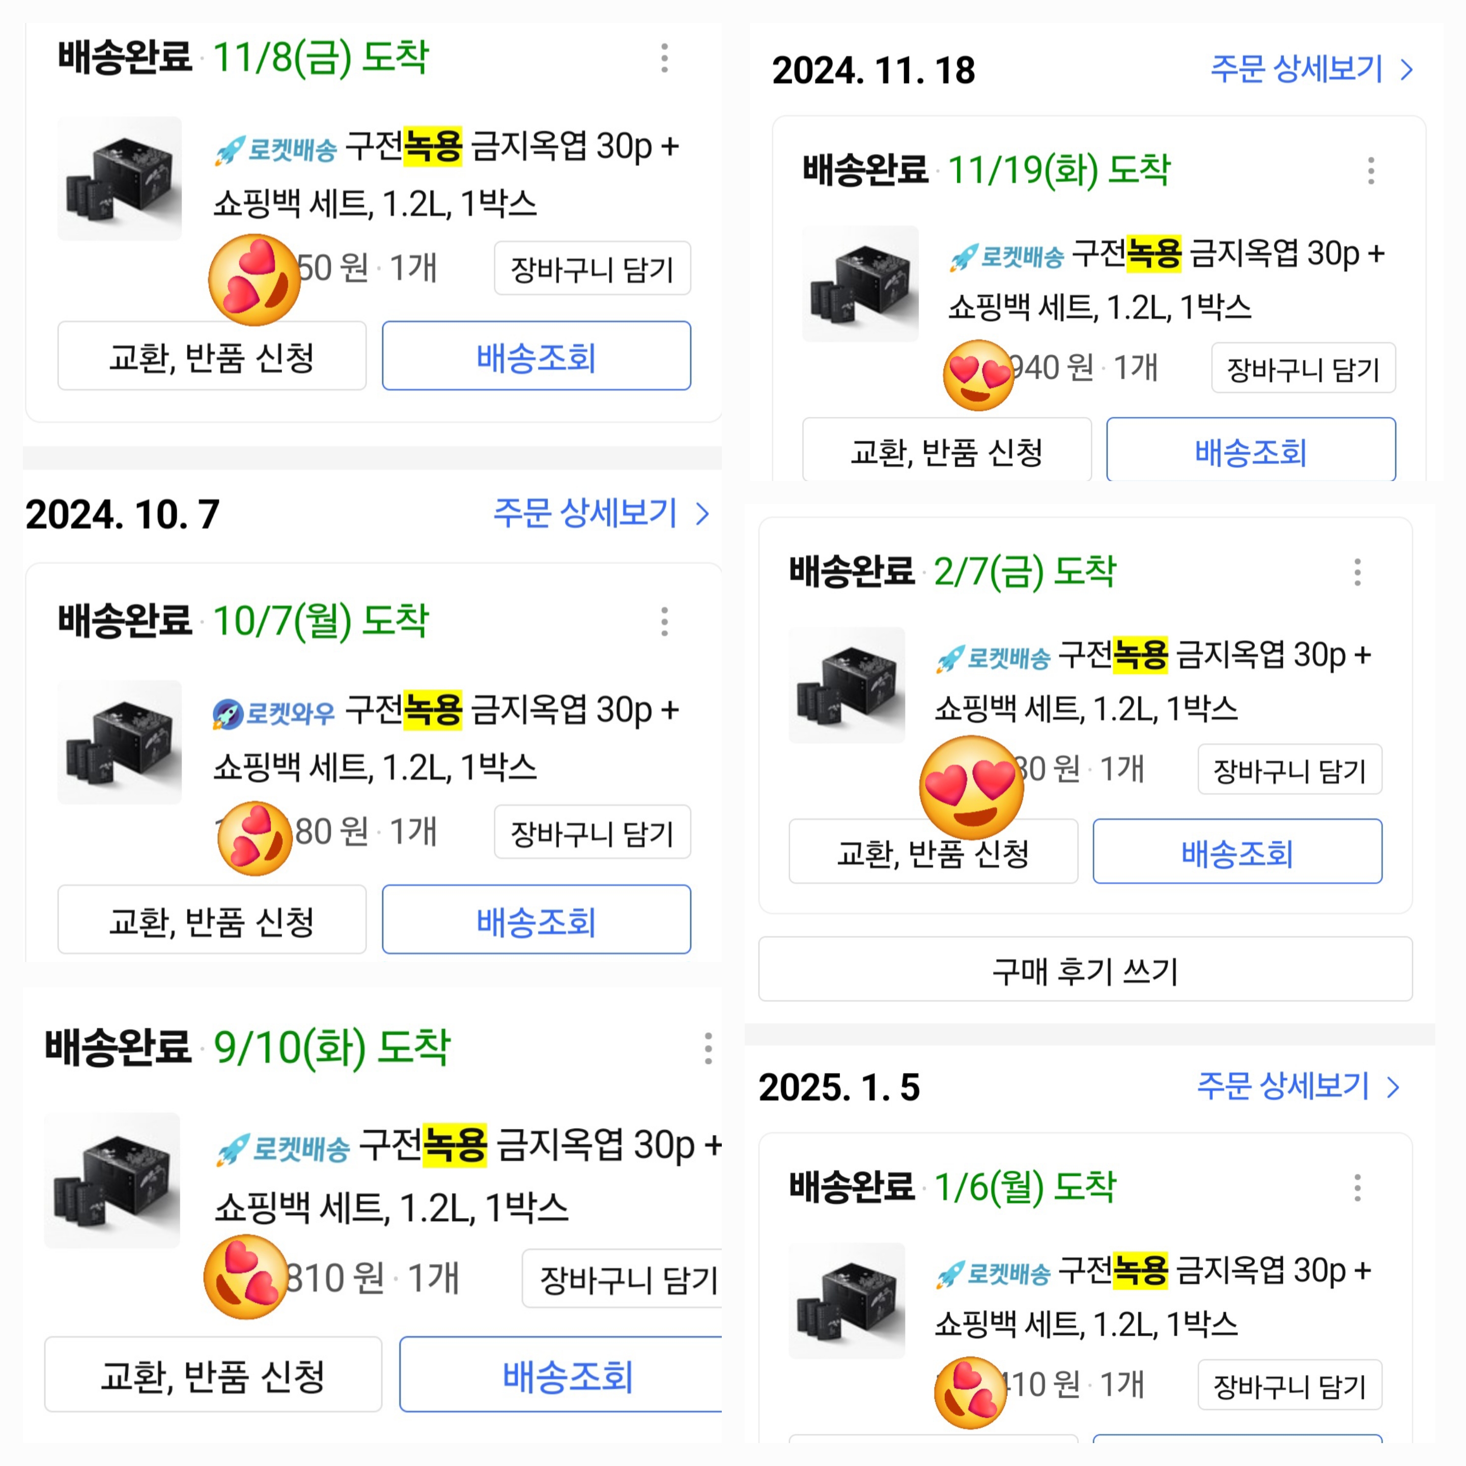Open three-dot menu for 9/10 order
The height and width of the screenshot is (1466, 1466).
click(707, 1048)
